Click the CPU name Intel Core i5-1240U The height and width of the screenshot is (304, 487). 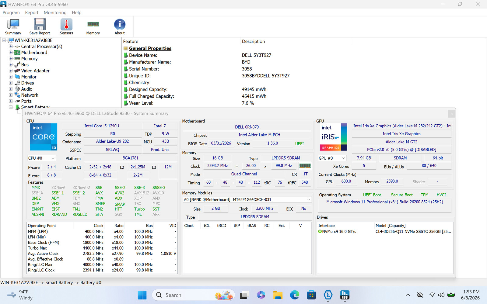click(102, 126)
